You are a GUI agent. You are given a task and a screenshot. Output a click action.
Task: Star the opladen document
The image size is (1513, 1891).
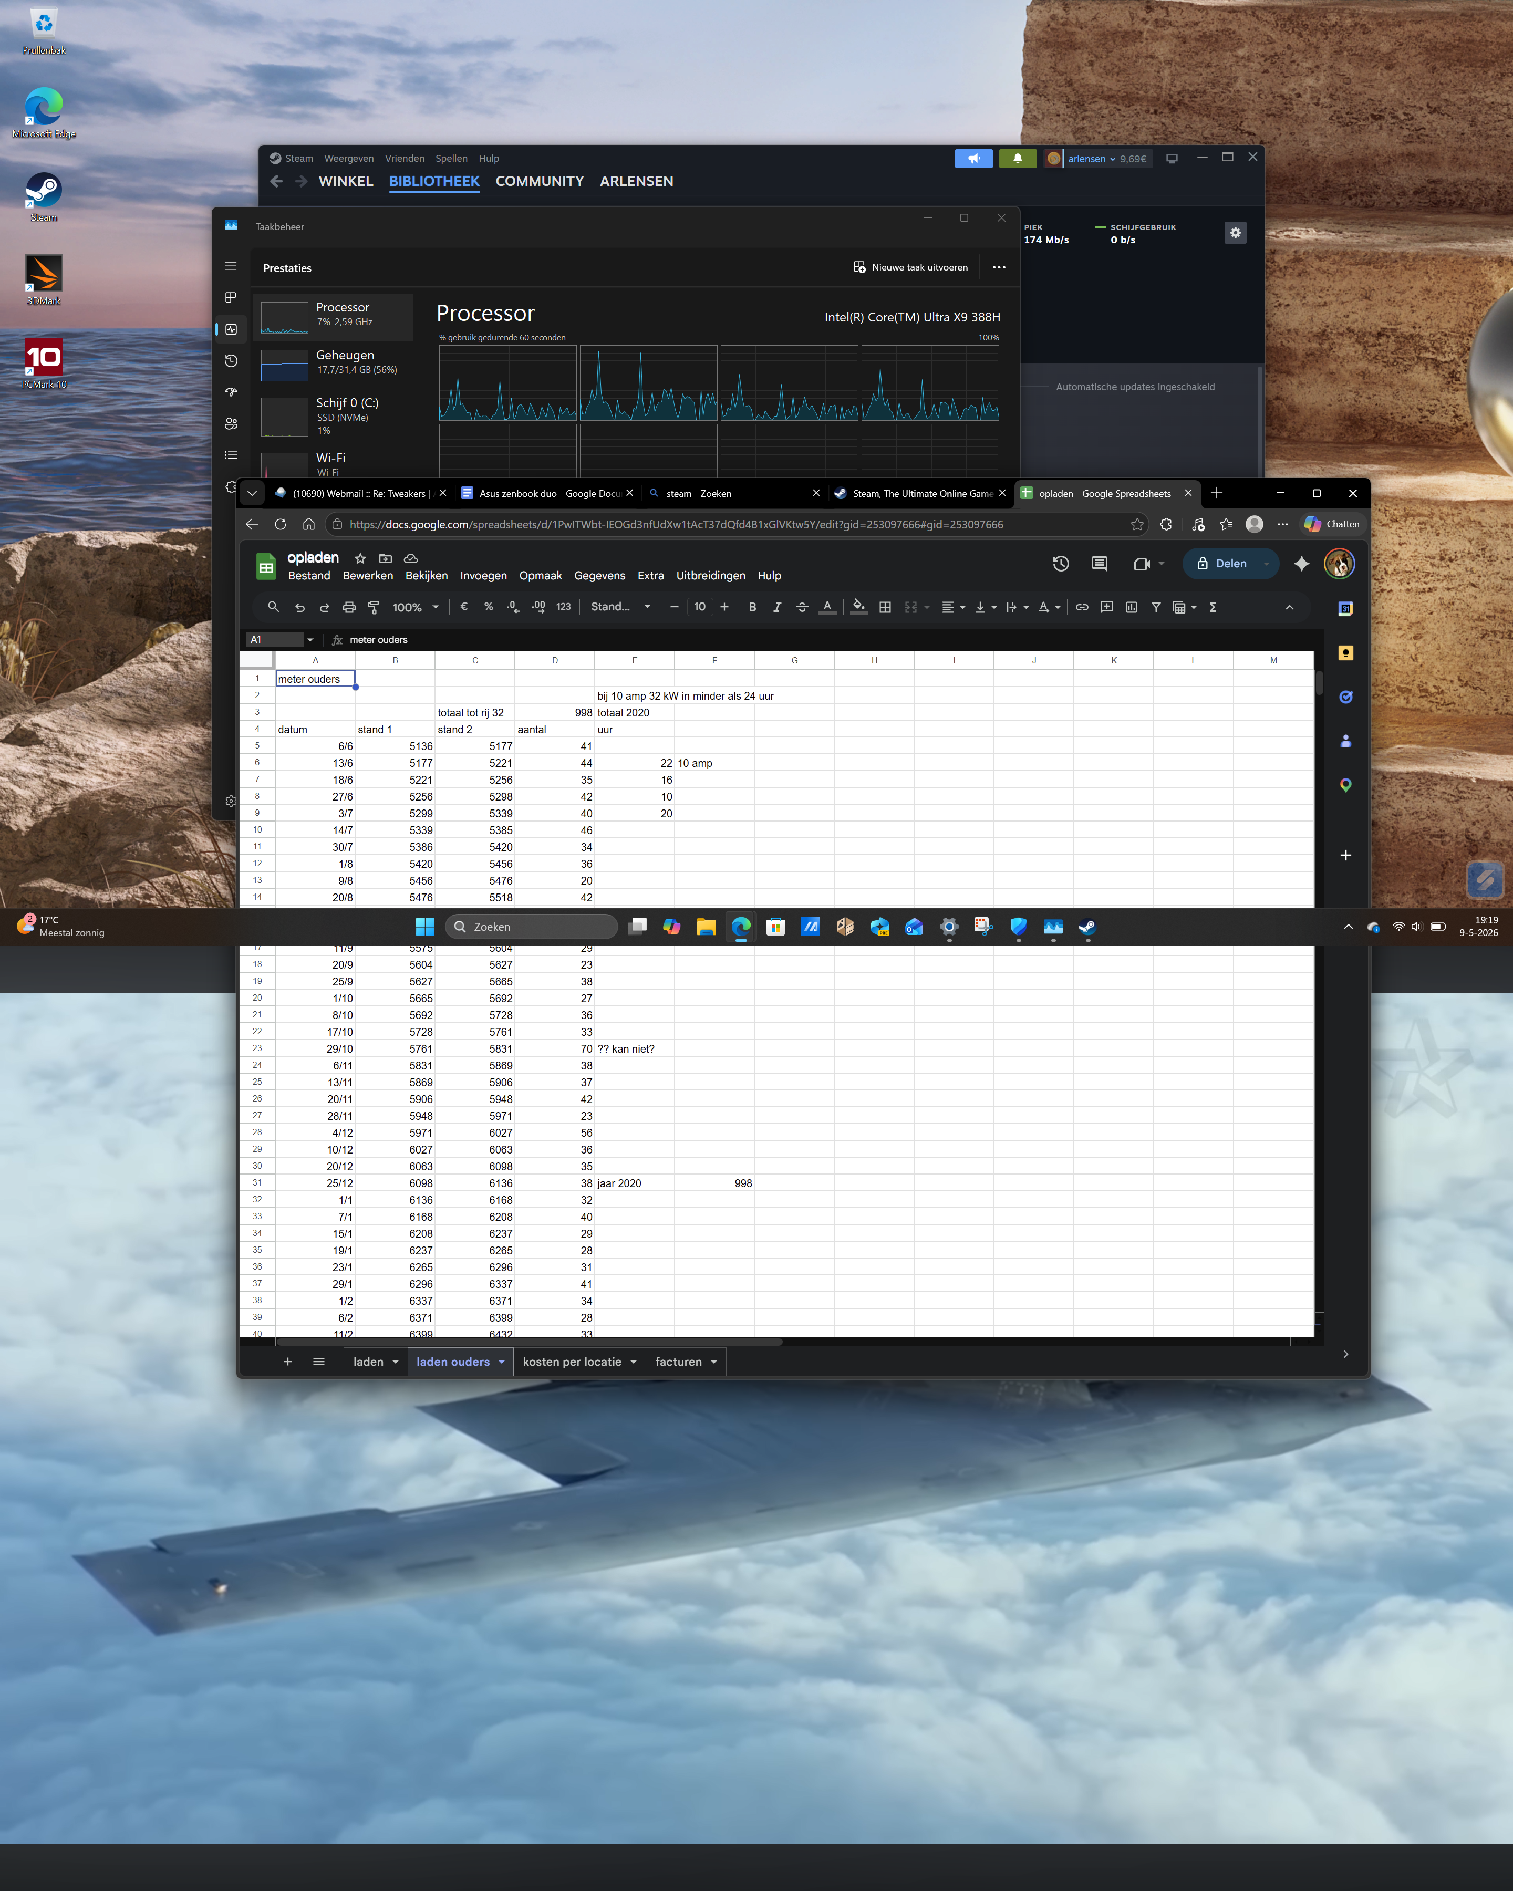pyautogui.click(x=360, y=559)
